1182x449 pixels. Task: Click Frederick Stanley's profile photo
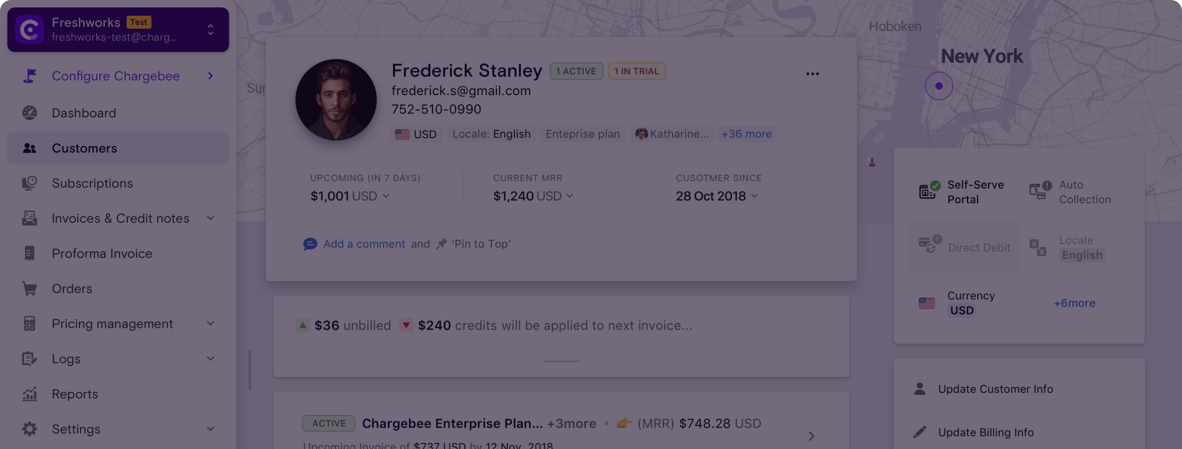click(x=336, y=100)
